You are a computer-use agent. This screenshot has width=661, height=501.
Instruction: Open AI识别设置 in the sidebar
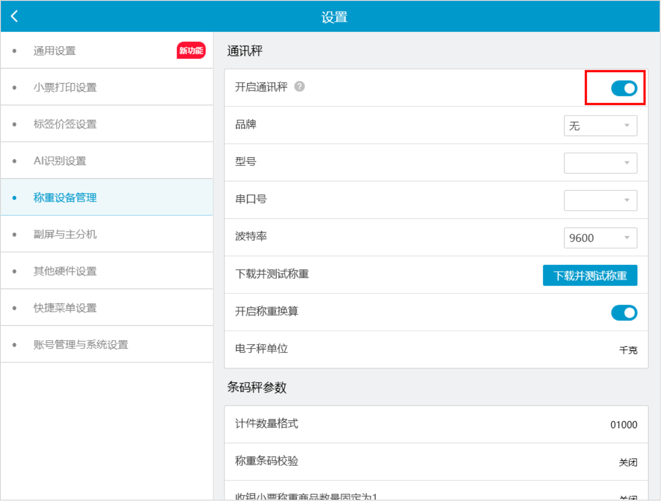[x=107, y=161]
